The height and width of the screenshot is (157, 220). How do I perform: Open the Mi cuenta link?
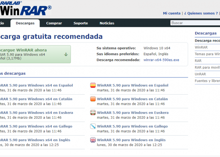pyautogui.click(x=172, y=13)
